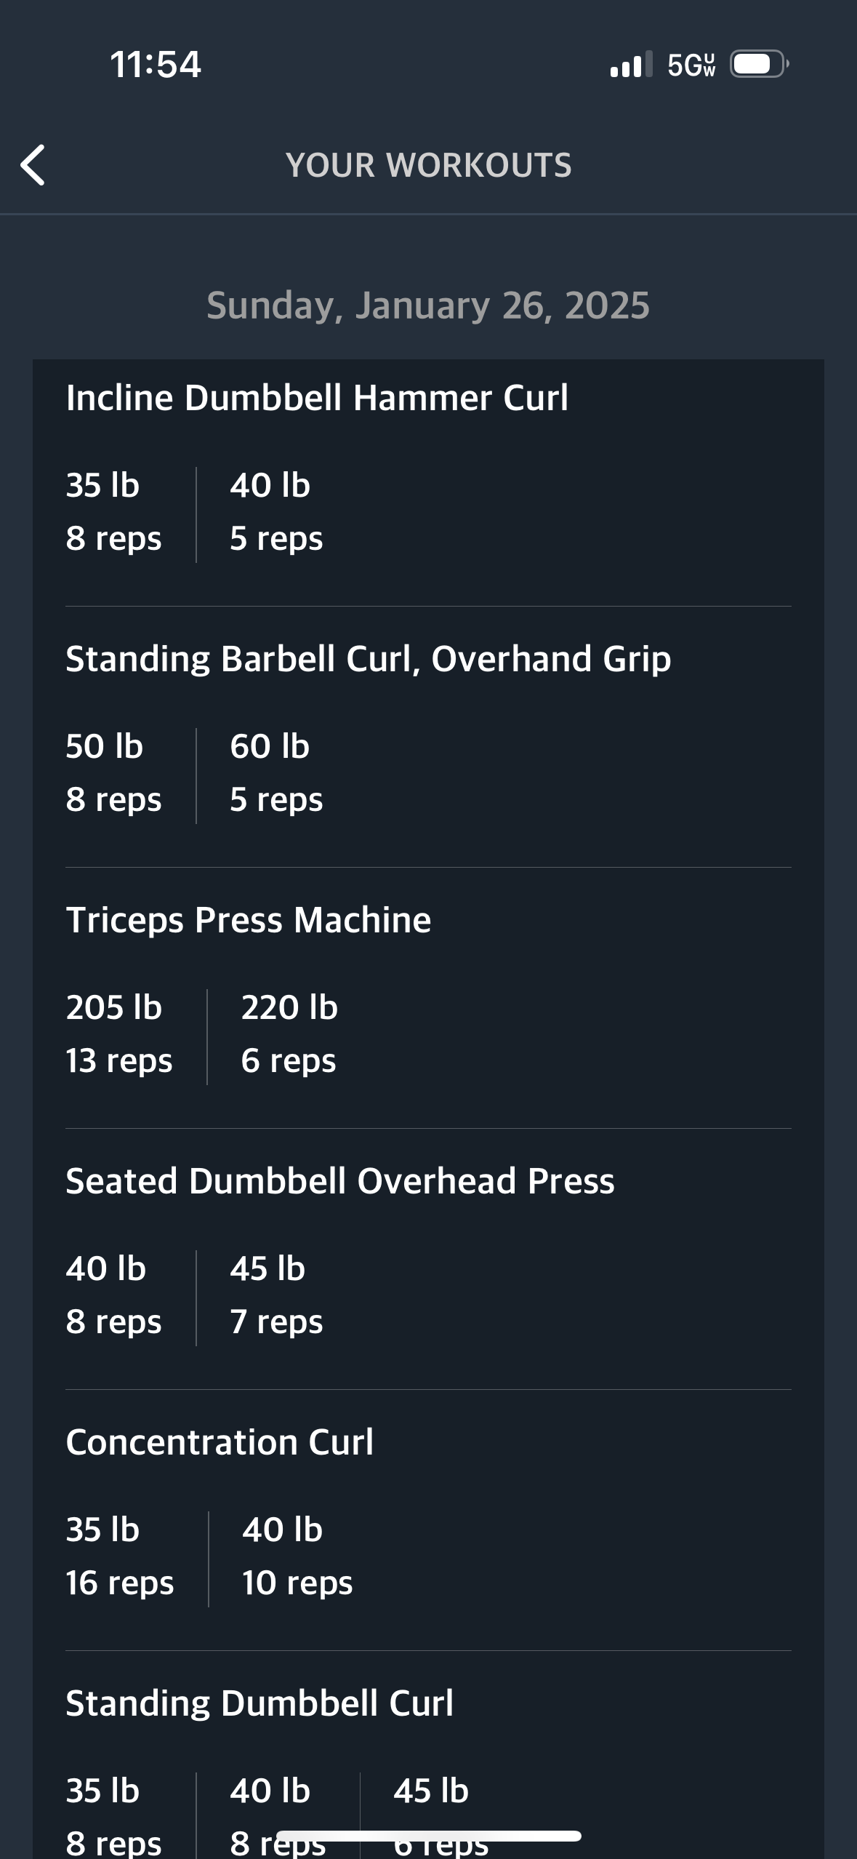Open the Concentration Curl exercise

[x=220, y=1442]
